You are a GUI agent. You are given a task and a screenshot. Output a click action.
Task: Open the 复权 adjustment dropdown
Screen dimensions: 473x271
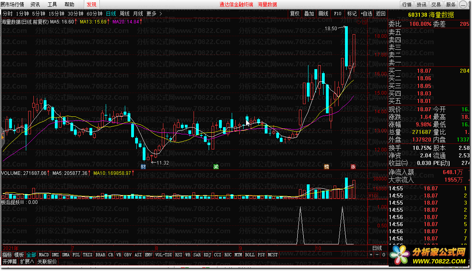(295, 14)
